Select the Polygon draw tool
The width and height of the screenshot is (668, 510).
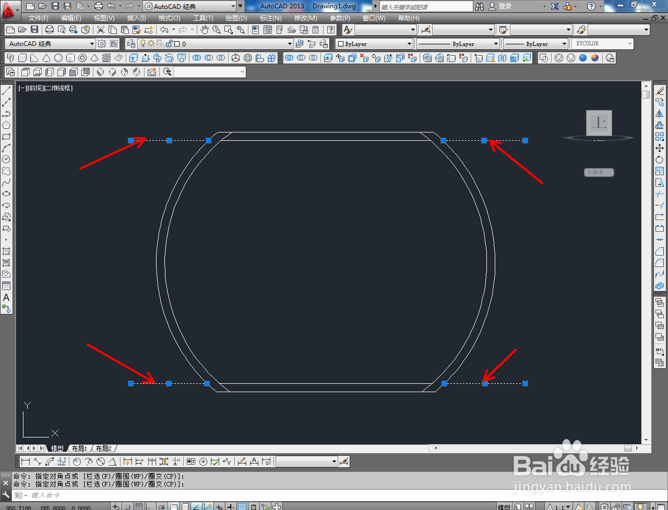[6, 125]
